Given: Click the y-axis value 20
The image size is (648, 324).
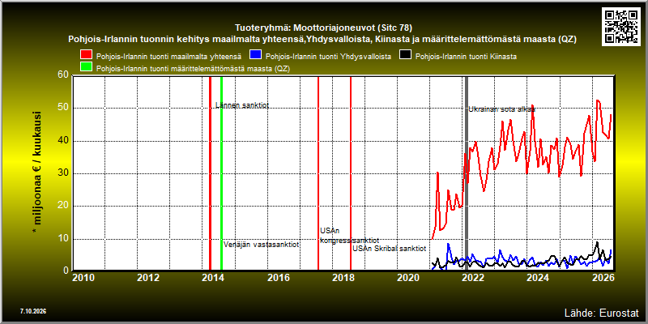Looking at the screenshot, I should pos(63,207).
